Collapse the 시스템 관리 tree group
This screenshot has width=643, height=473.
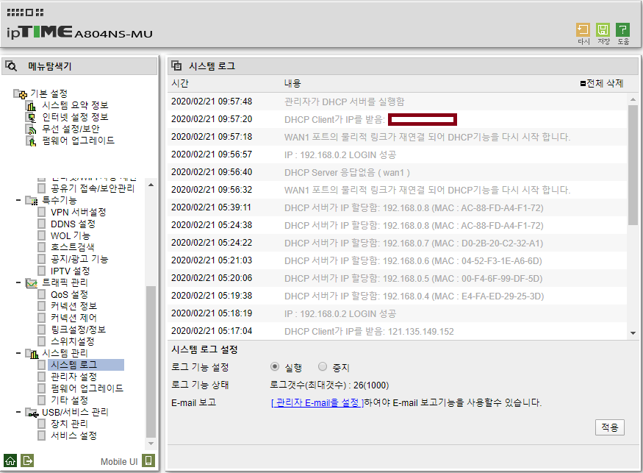pos(18,353)
